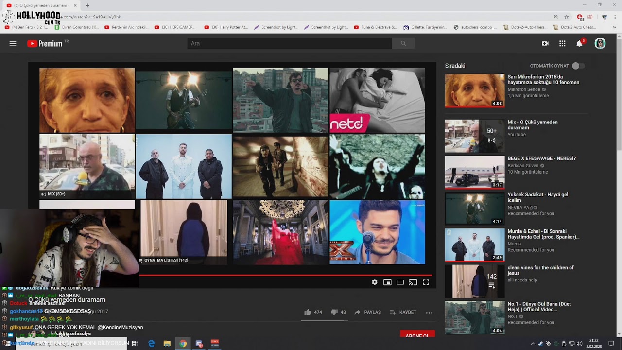
Task: Open the Perdenin Ardındakil bookmark
Action: 126,27
